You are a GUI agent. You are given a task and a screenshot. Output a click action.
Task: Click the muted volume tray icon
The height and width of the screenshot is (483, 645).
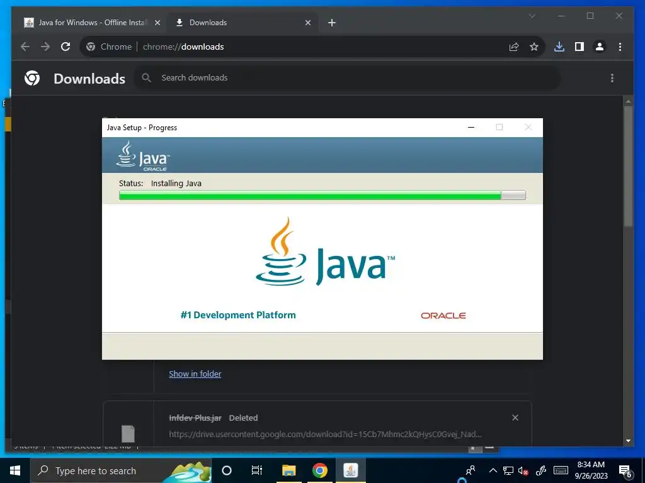(523, 470)
